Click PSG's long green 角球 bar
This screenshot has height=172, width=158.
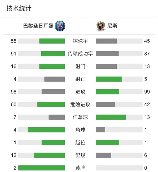click(x=46, y=130)
